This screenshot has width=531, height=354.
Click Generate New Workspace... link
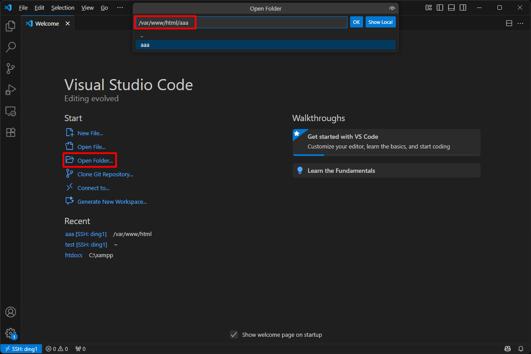click(112, 202)
